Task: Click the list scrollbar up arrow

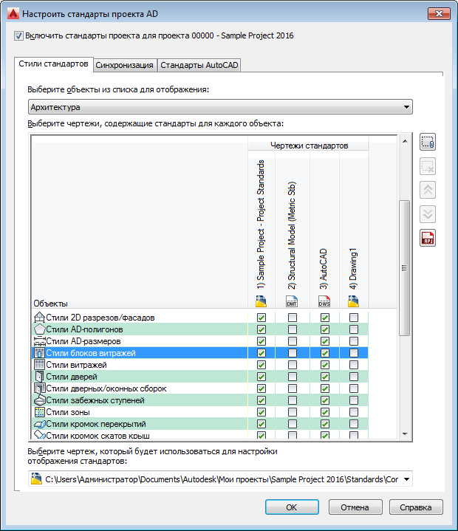Action: [405, 141]
